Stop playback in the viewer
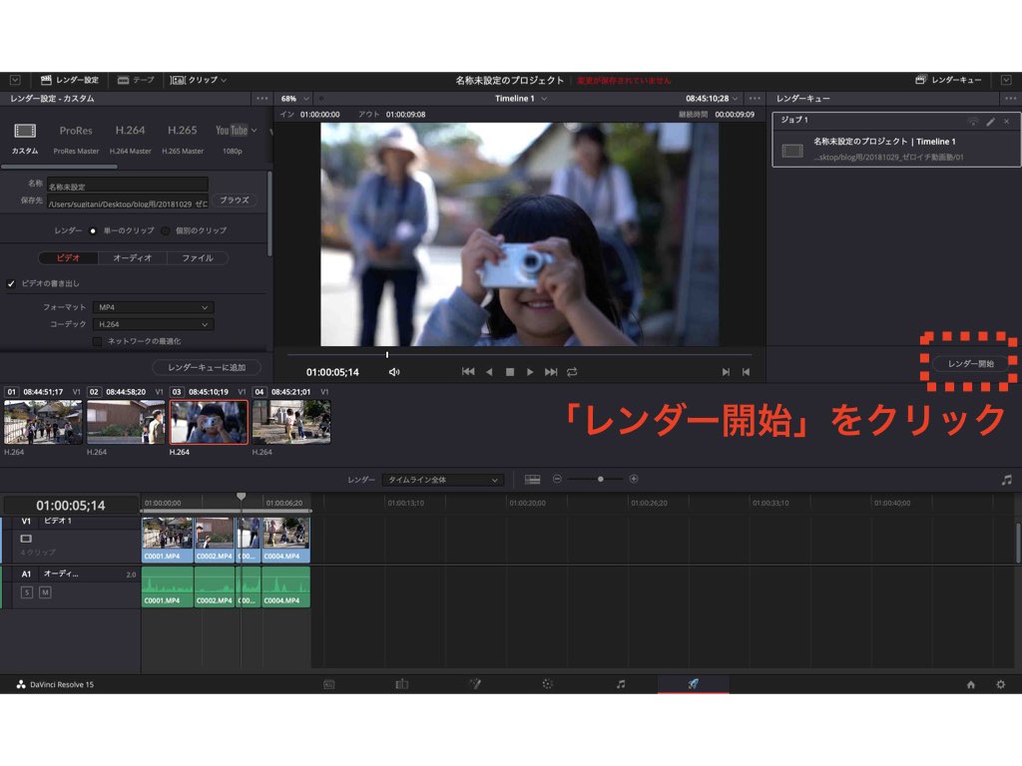The height and width of the screenshot is (766, 1022). tap(510, 372)
